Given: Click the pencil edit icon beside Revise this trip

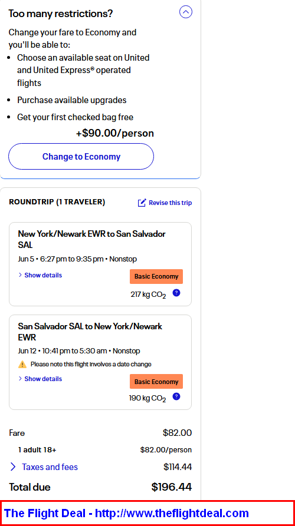Looking at the screenshot, I should (142, 203).
